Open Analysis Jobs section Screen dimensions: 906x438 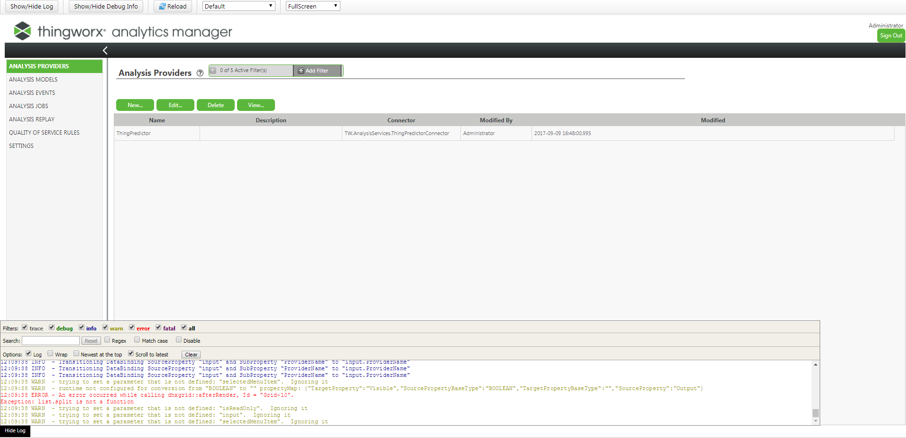tap(55, 106)
